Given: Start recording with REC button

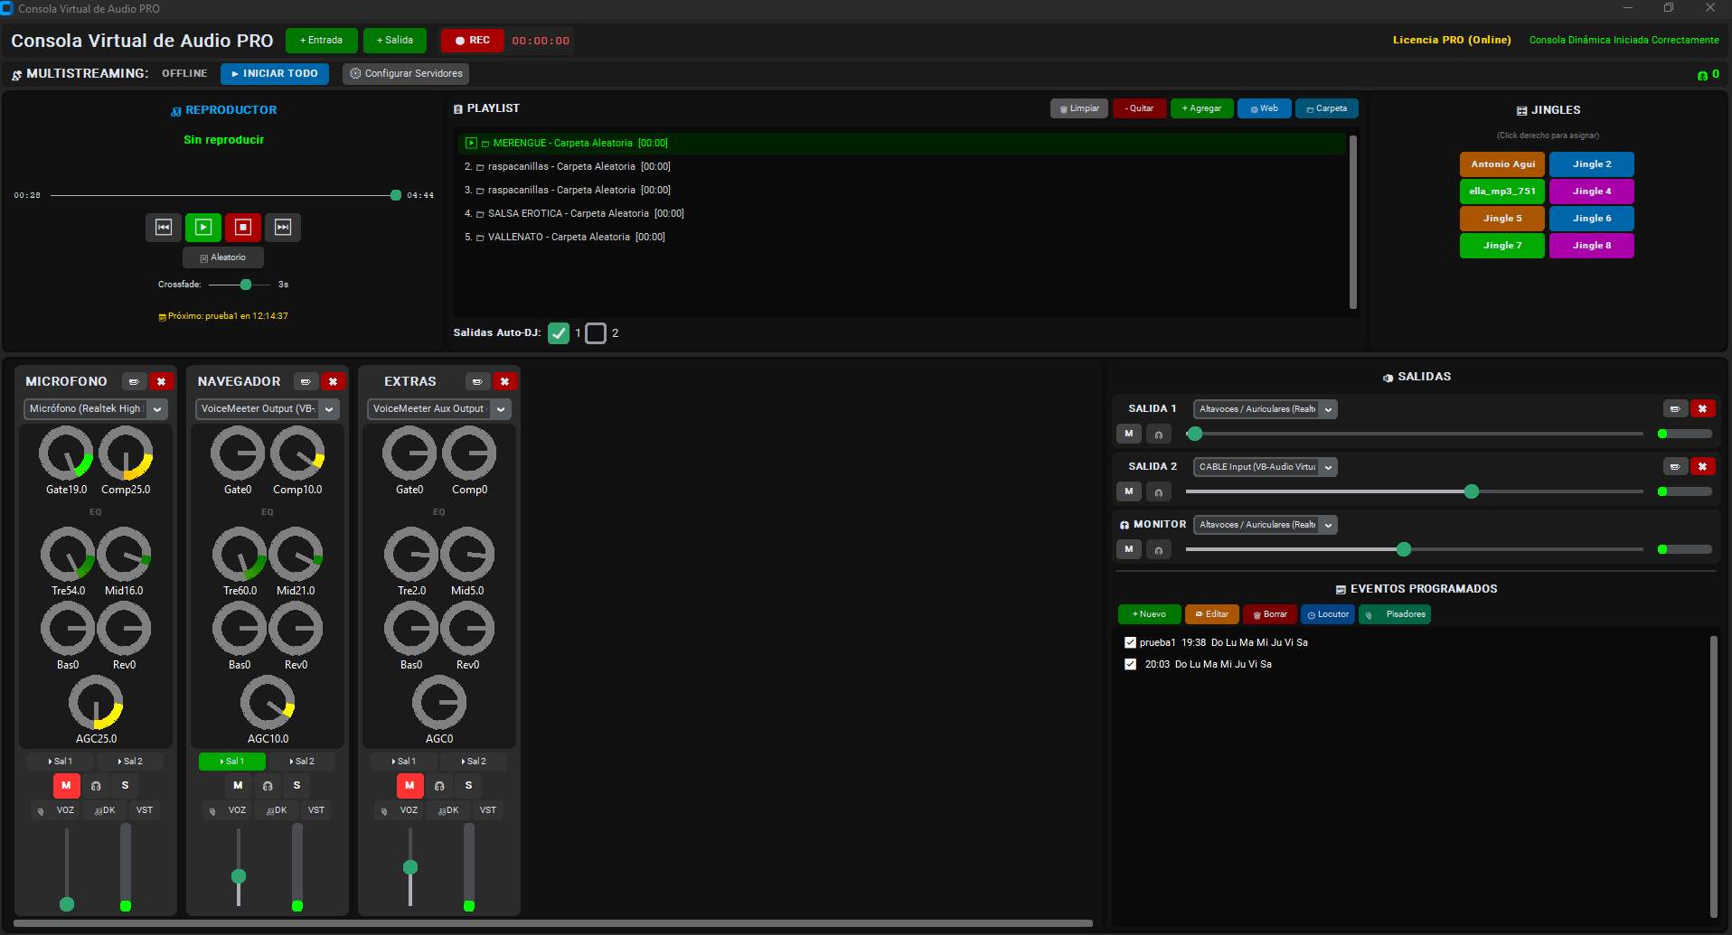Looking at the screenshot, I should [x=473, y=41].
